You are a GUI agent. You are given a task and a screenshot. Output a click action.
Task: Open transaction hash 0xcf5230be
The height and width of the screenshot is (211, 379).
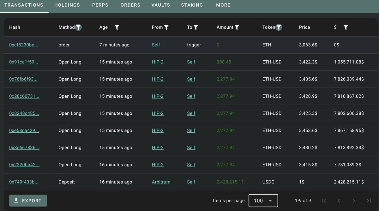tap(24, 45)
